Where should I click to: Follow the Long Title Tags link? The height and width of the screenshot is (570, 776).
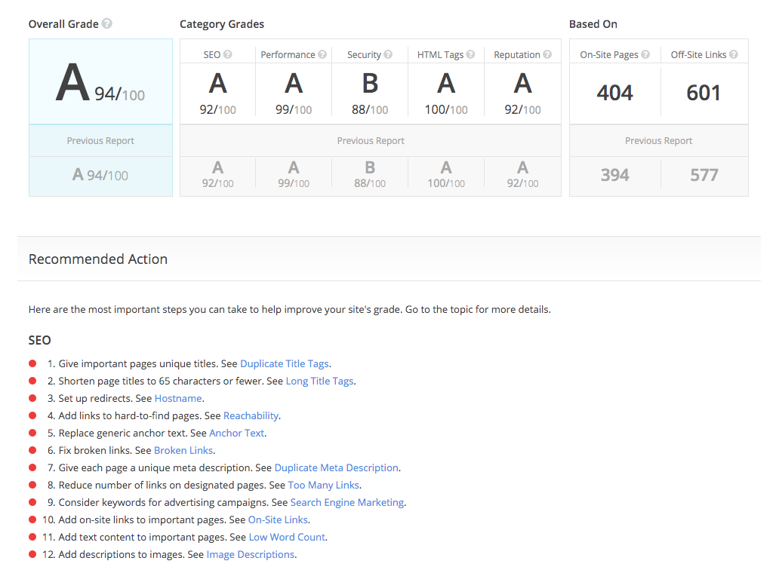coord(319,382)
